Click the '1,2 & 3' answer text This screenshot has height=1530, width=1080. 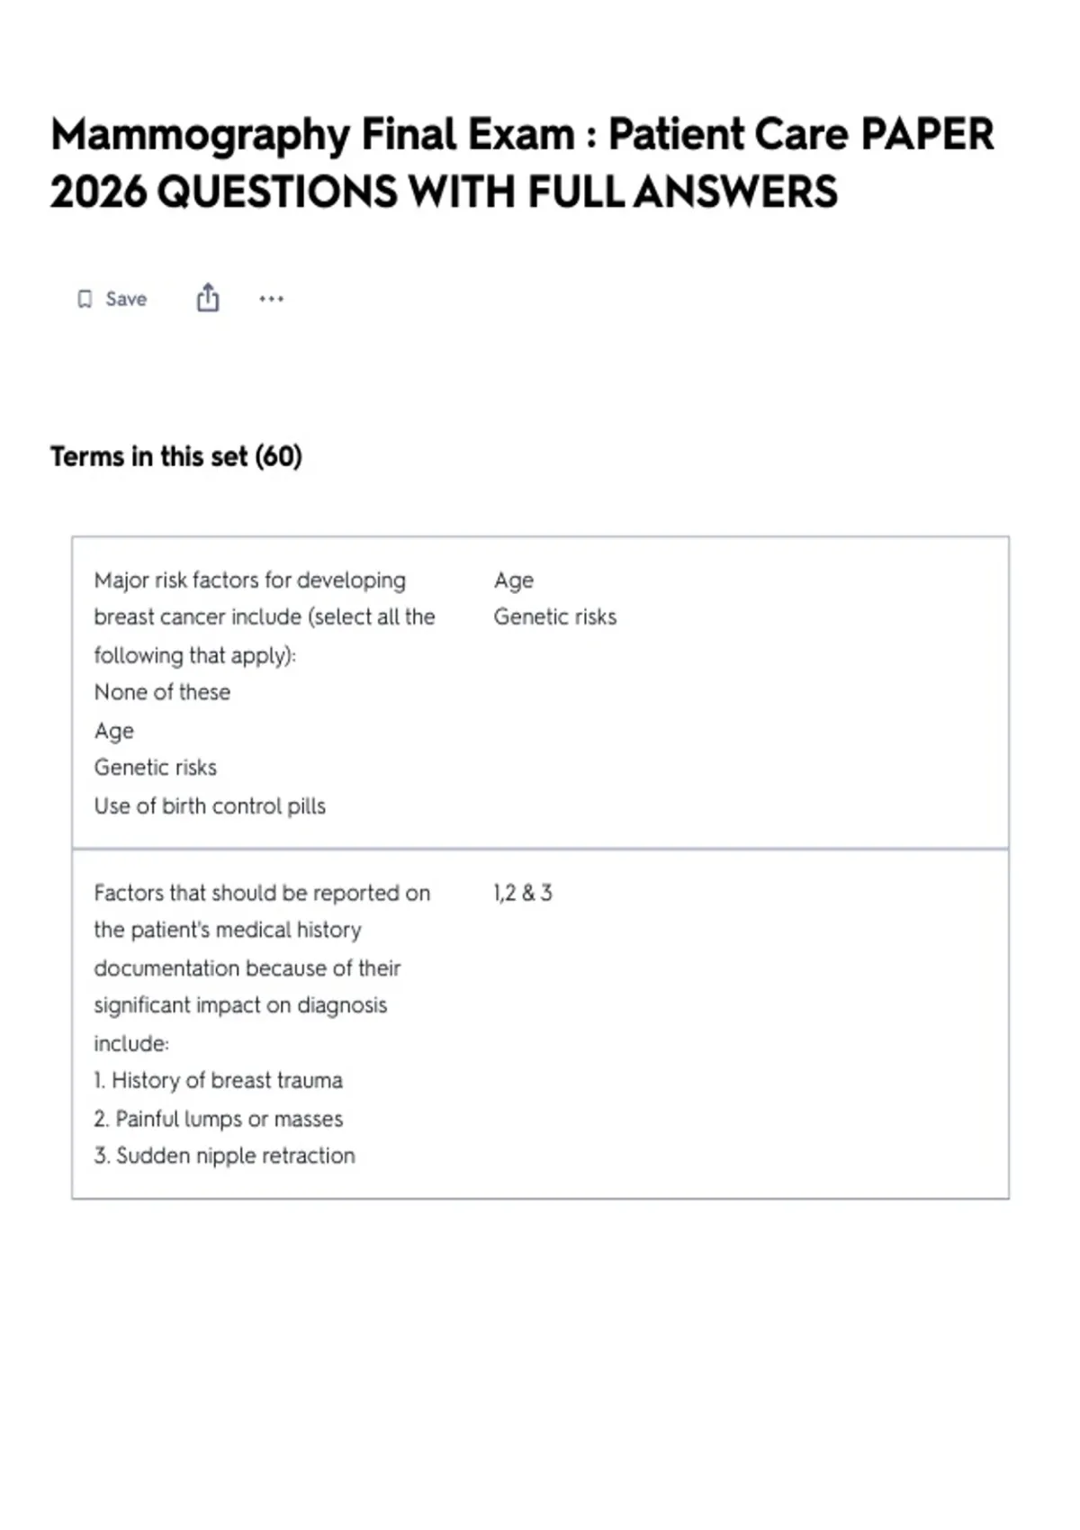pos(523,893)
